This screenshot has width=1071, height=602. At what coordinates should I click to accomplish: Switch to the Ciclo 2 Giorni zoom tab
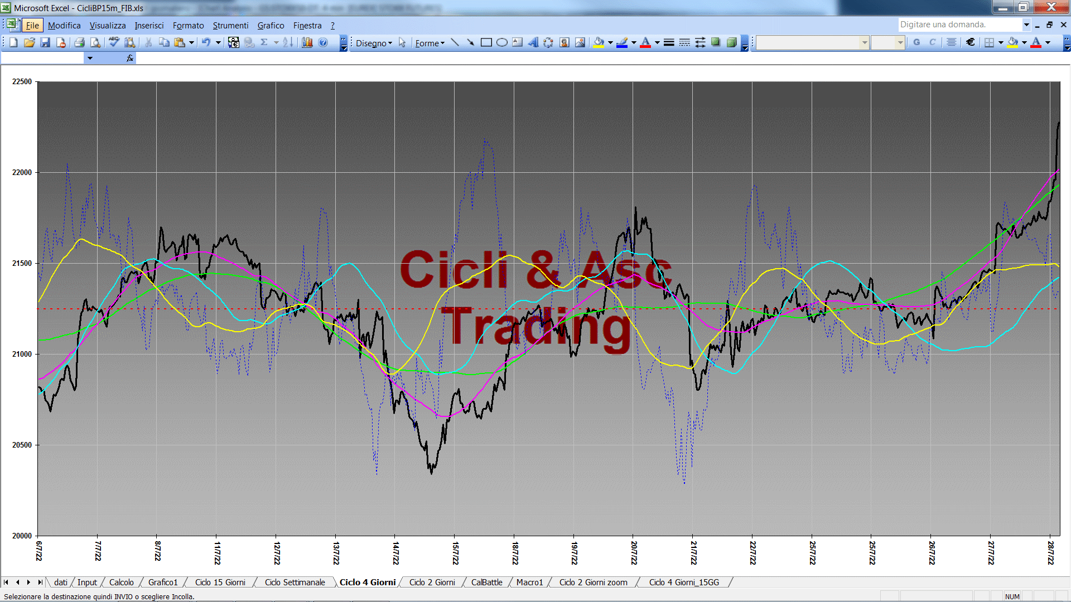593,582
